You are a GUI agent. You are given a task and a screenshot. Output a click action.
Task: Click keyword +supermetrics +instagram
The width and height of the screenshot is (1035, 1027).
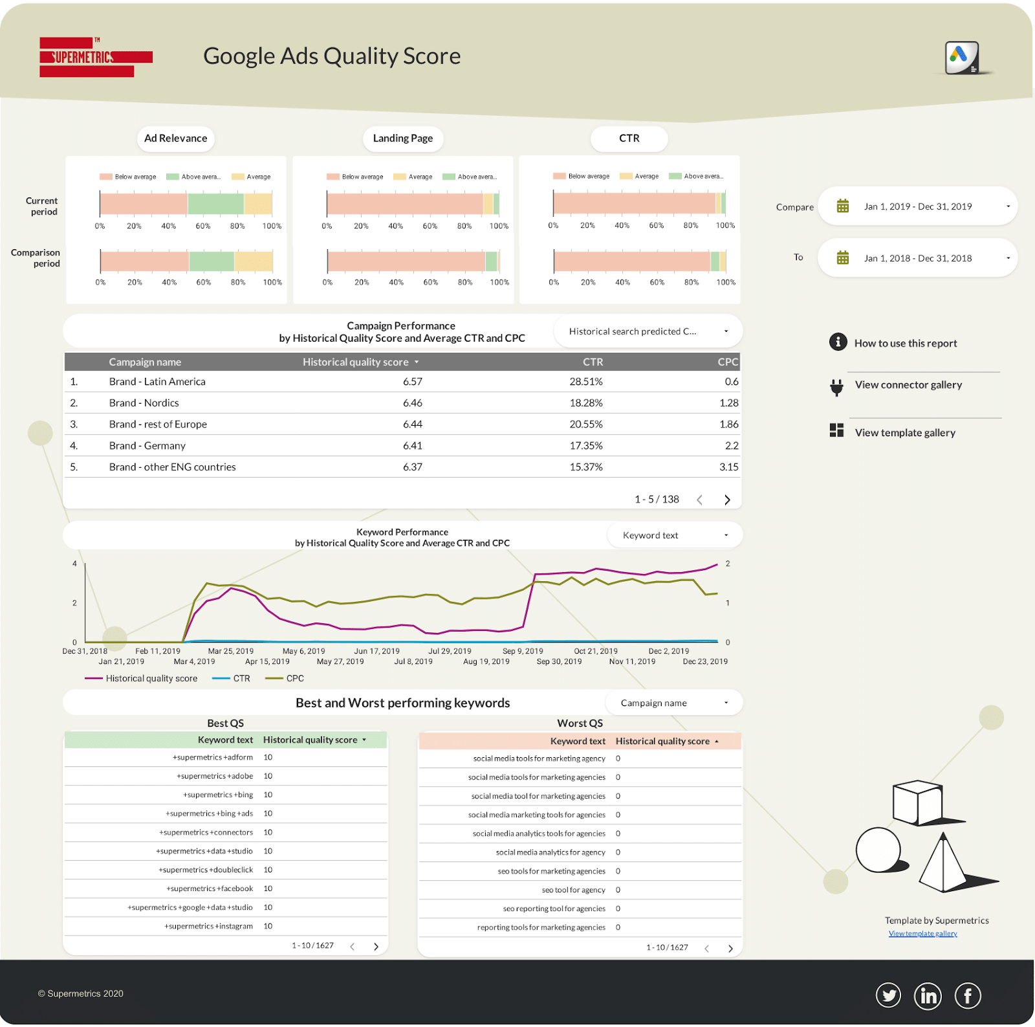[209, 926]
